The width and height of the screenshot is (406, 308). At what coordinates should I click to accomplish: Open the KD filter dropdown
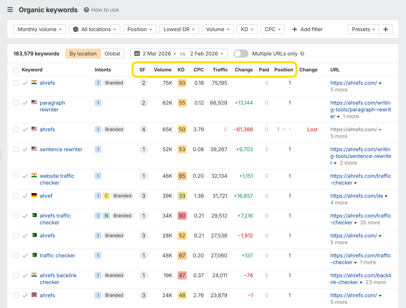[x=247, y=29]
